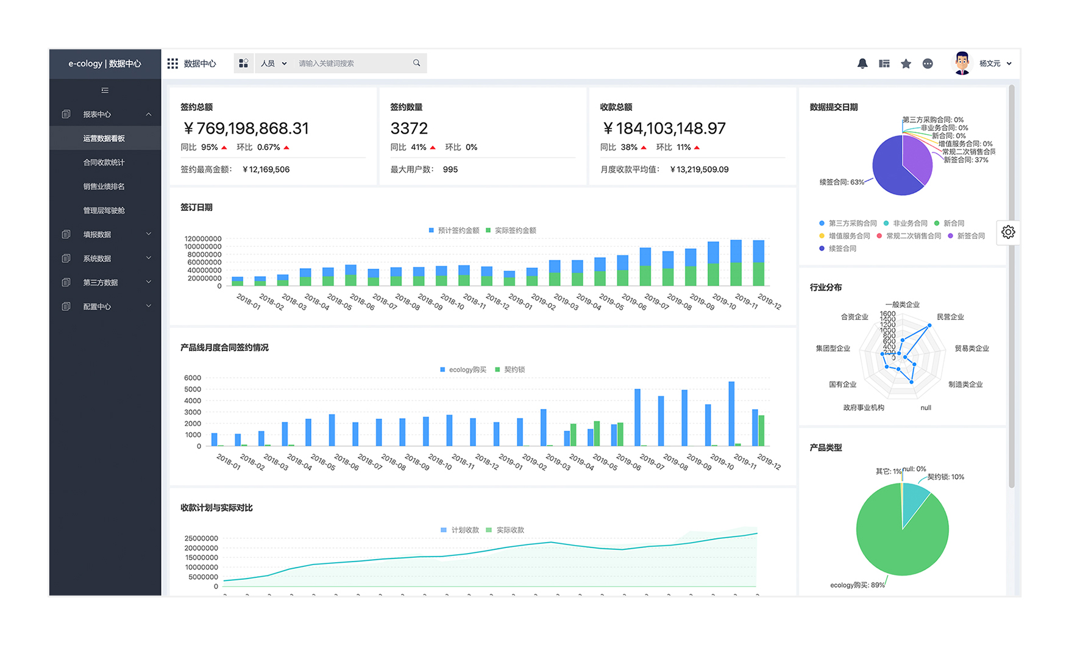Screen dimensions: 1069x645
Task: Click the favorites star icon
Action: (x=906, y=63)
